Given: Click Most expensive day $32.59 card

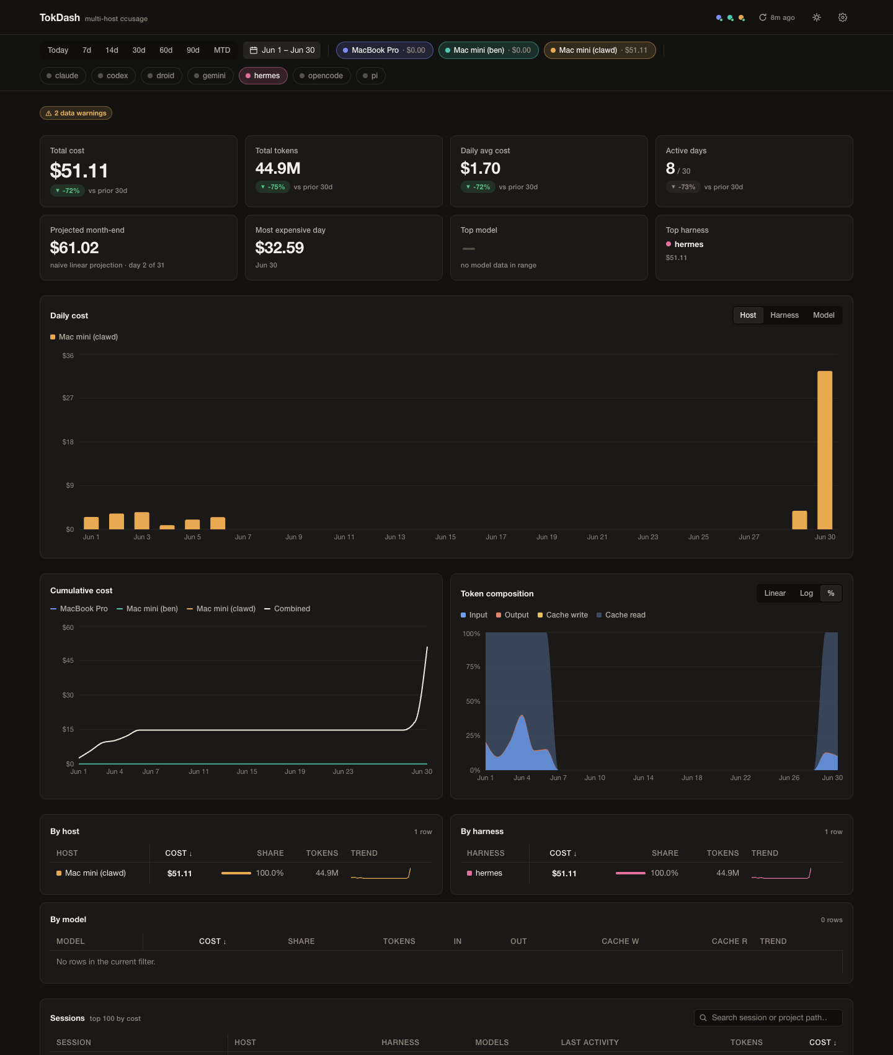Looking at the screenshot, I should 344,248.
